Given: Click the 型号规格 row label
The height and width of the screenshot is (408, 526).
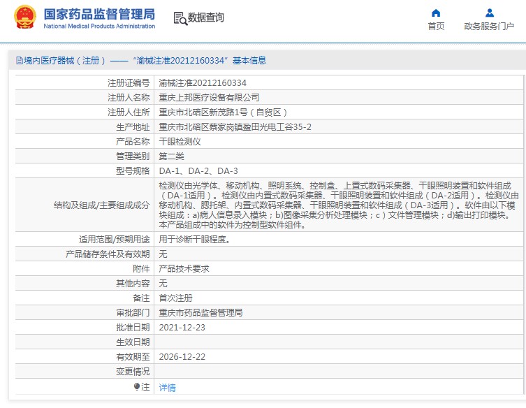Looking at the screenshot, I should point(133,171).
